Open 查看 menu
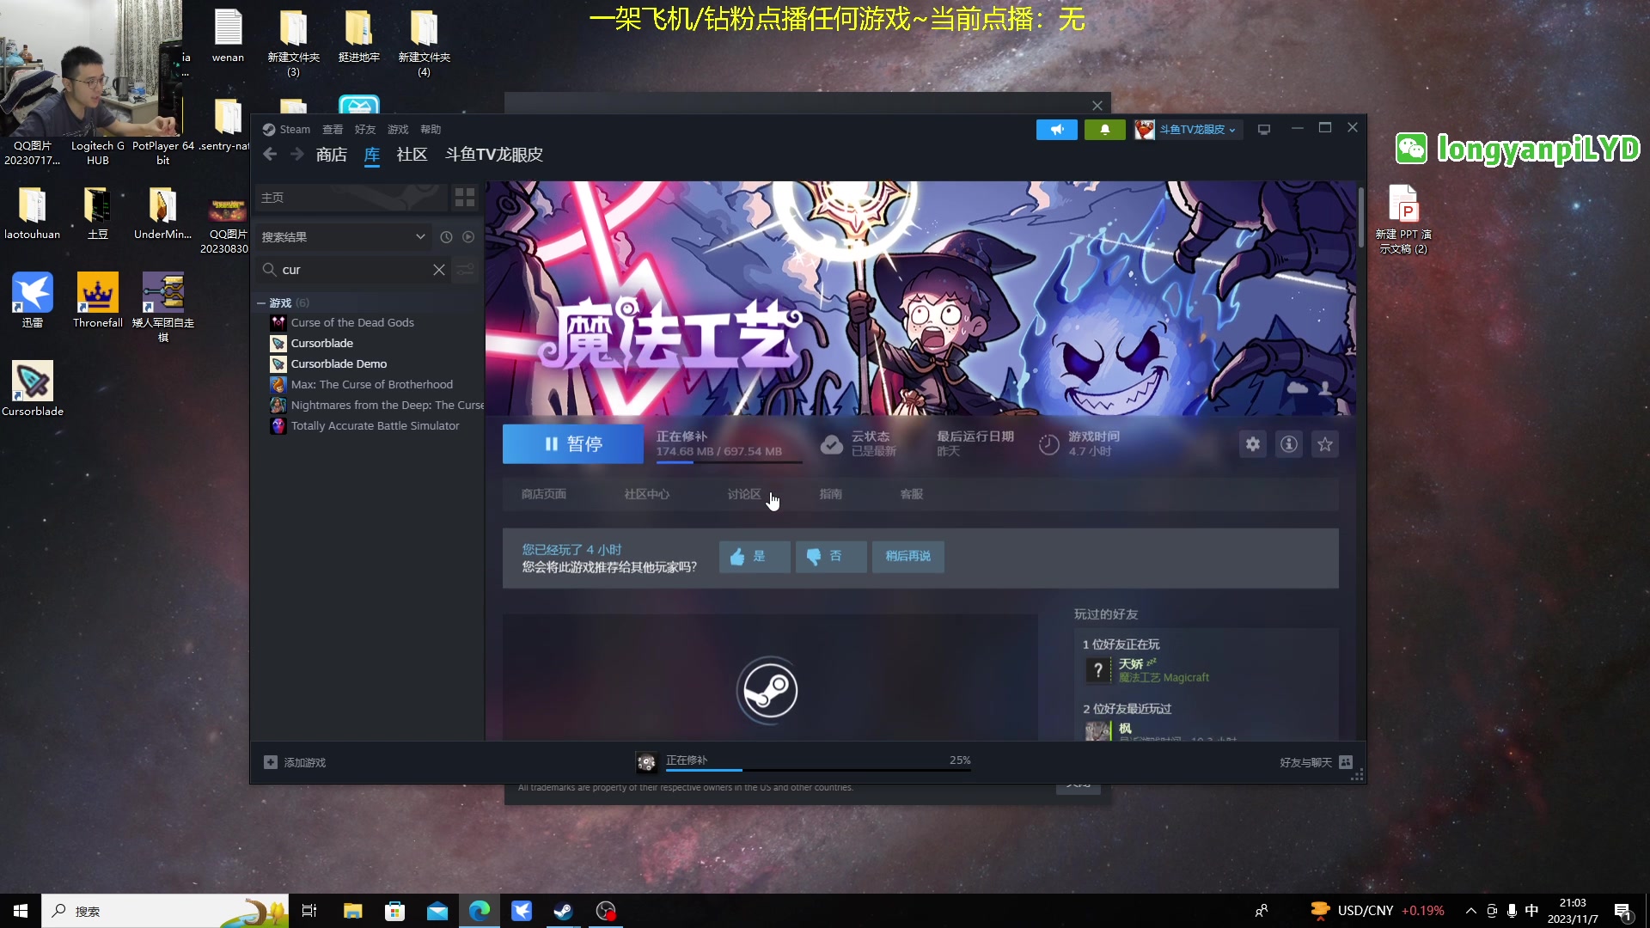The image size is (1650, 928). tap(333, 130)
